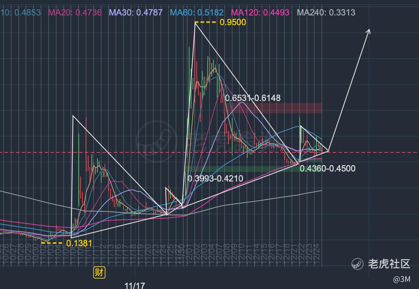Screen dimensions: 419x289
Task: Click the MA60 moving average label
Action: [x=197, y=12]
